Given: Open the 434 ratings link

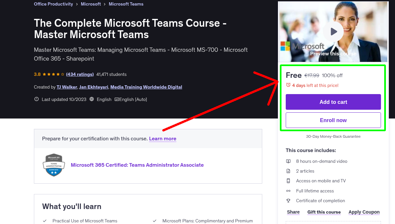Looking at the screenshot, I should coord(80,74).
